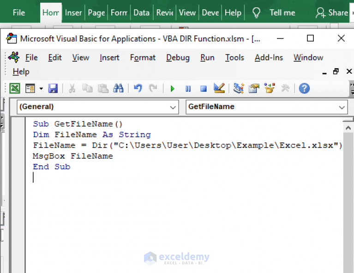Open the Properties Window icon
Image resolution: width=354 pixels, height=273 pixels.
pos(254,88)
